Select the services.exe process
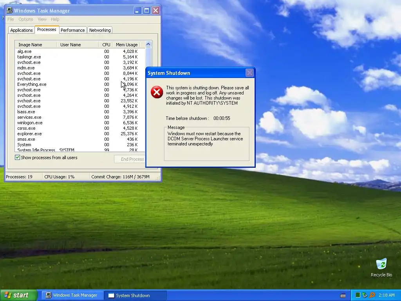The height and width of the screenshot is (301, 401). click(80, 117)
